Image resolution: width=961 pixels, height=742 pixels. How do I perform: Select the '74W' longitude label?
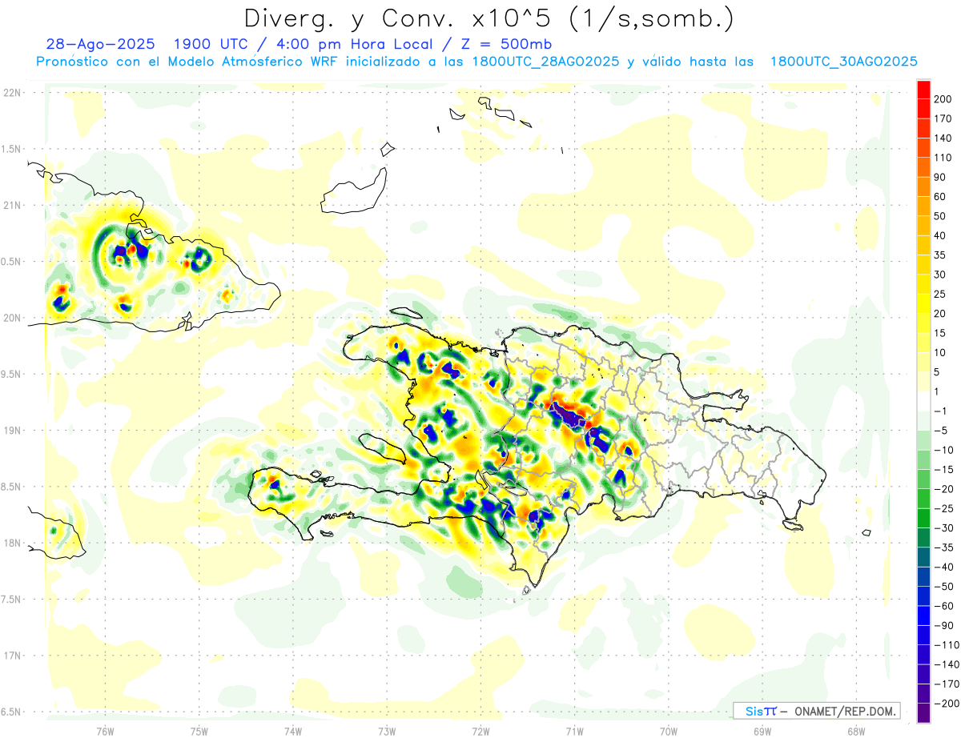click(x=293, y=732)
